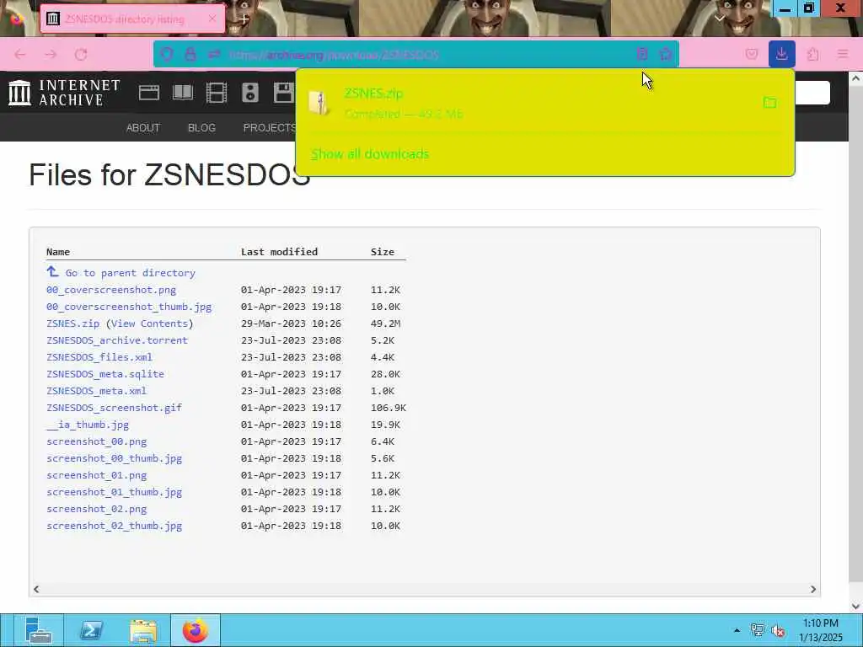Open screenshot_00.png link

[x=96, y=441]
